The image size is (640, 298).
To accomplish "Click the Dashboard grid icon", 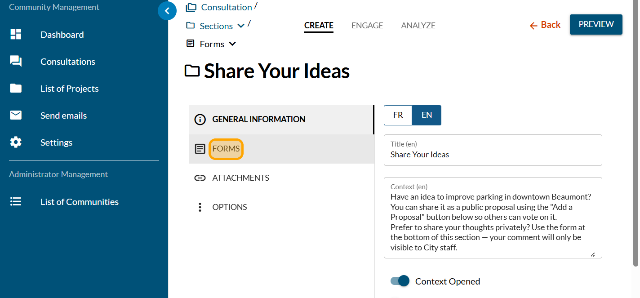I will (x=16, y=35).
